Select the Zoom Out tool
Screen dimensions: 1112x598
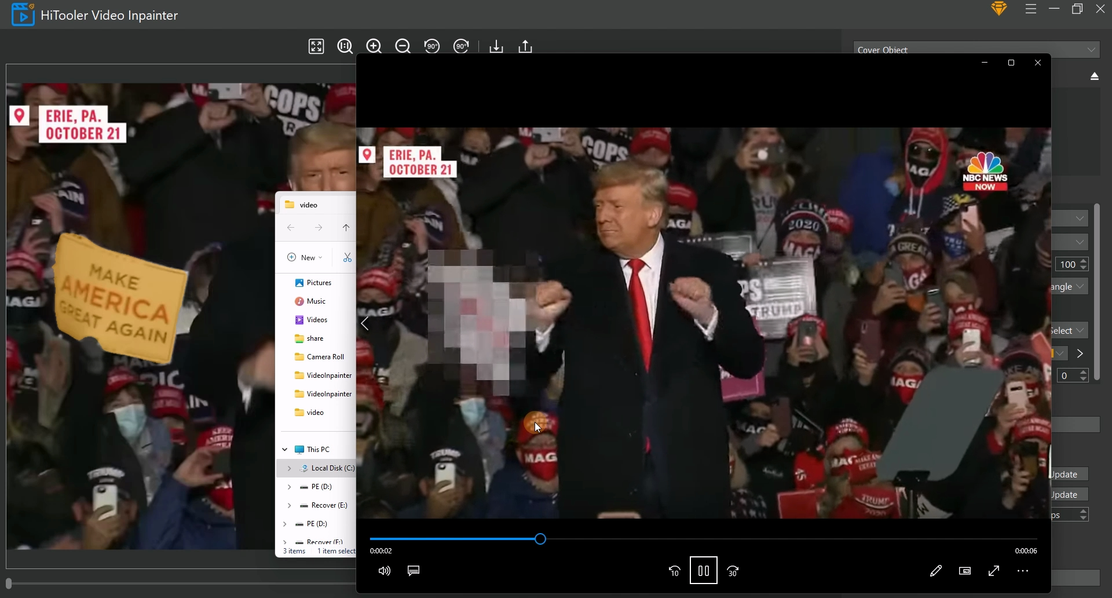coord(403,46)
